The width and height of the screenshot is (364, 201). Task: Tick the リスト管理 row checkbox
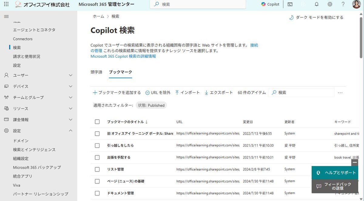pos(97,169)
